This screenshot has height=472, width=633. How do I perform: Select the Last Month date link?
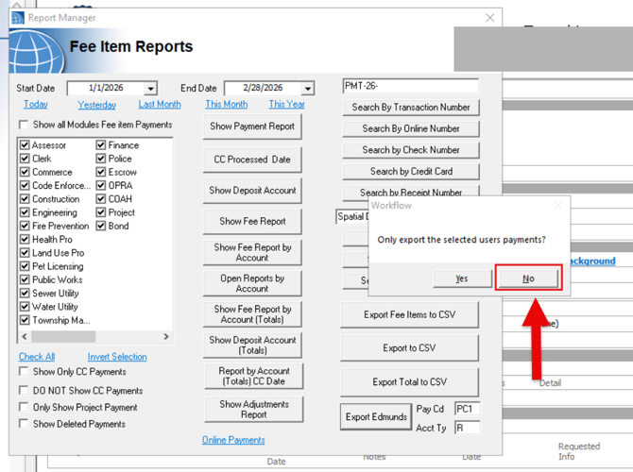[x=160, y=105]
